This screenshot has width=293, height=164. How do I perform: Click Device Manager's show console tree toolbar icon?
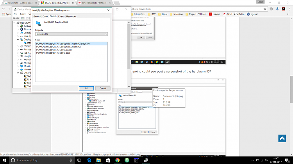[22, 18]
